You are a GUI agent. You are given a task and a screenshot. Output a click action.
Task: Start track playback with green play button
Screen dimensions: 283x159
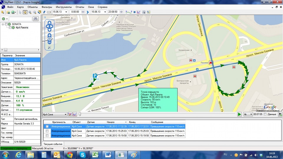(x=239, y=114)
